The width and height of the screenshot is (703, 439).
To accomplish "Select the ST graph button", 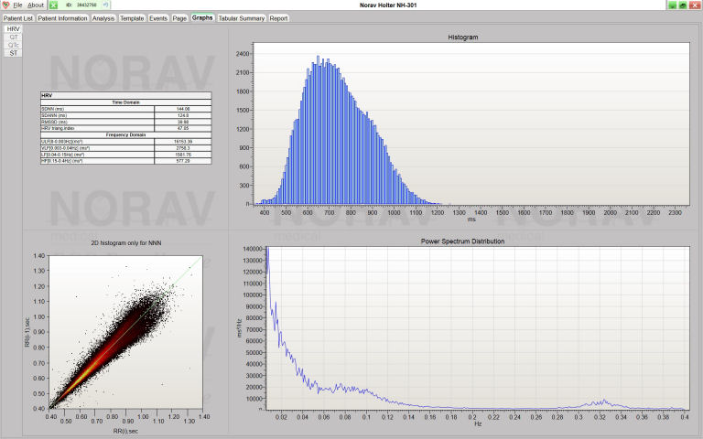I will point(13,53).
